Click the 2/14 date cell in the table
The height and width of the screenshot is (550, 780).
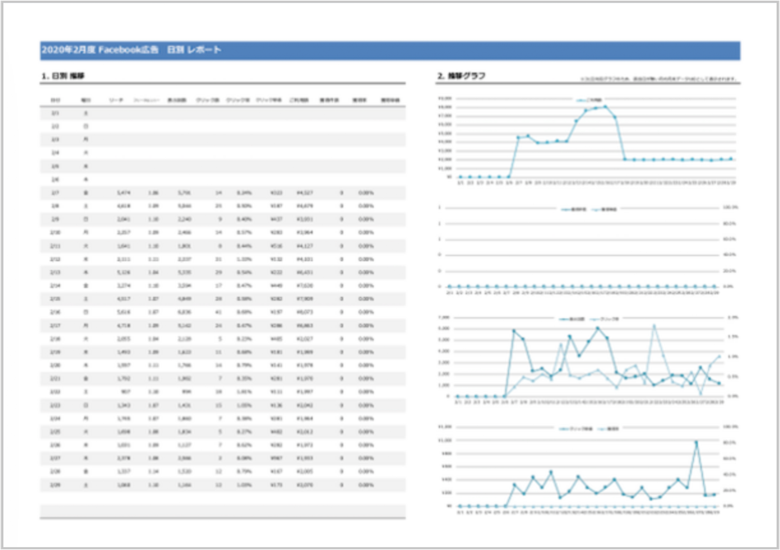coord(55,286)
